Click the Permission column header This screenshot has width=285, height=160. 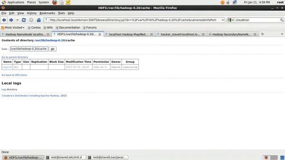pyautogui.click(x=101, y=62)
